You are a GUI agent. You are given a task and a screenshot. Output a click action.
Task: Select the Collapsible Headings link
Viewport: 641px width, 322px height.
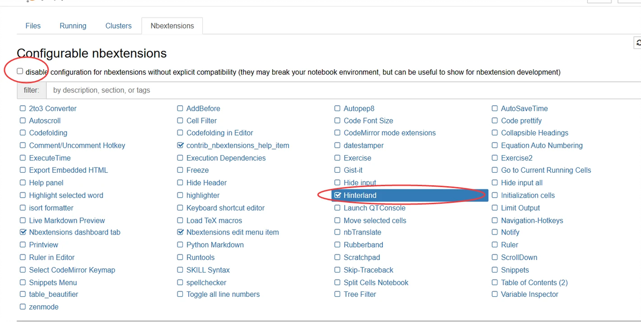534,133
